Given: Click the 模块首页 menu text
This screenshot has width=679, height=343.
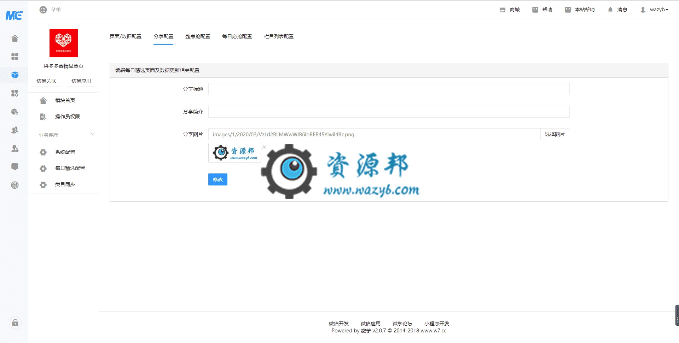Looking at the screenshot, I should (x=65, y=100).
